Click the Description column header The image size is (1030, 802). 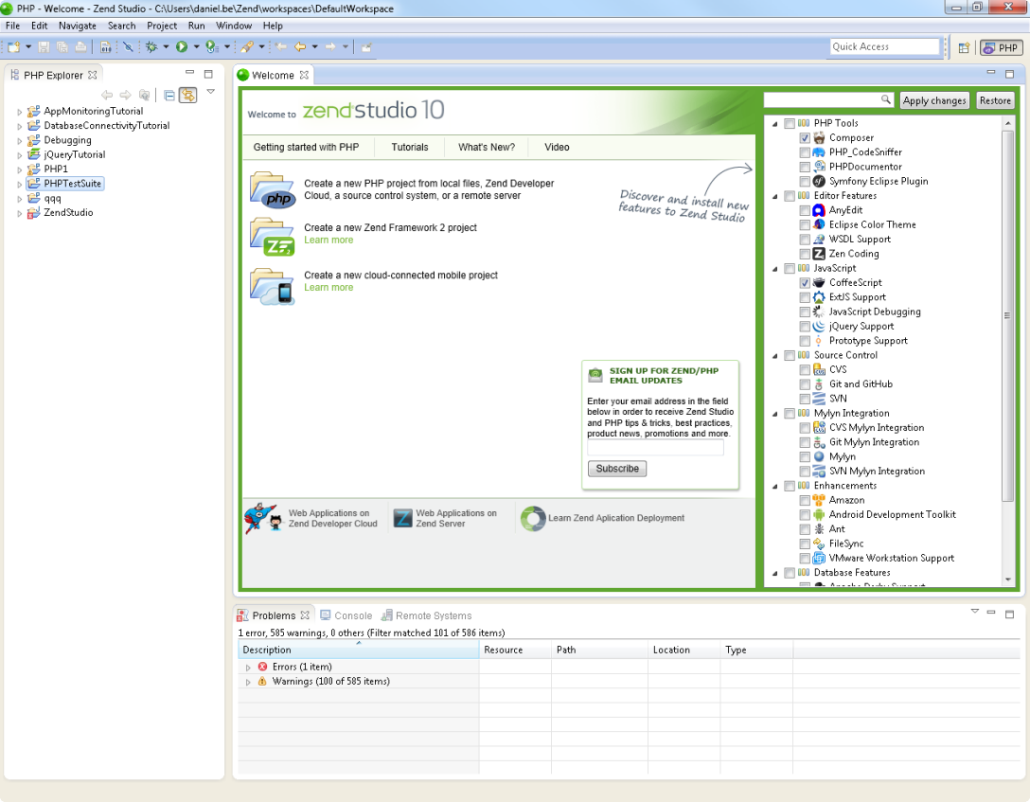click(x=359, y=650)
